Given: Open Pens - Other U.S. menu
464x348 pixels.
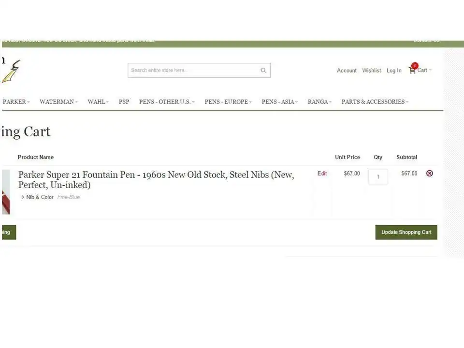Looking at the screenshot, I should [x=167, y=102].
